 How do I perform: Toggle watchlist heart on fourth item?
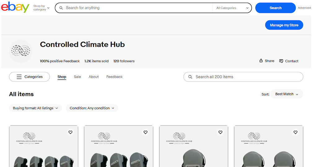pyautogui.click(x=295, y=132)
